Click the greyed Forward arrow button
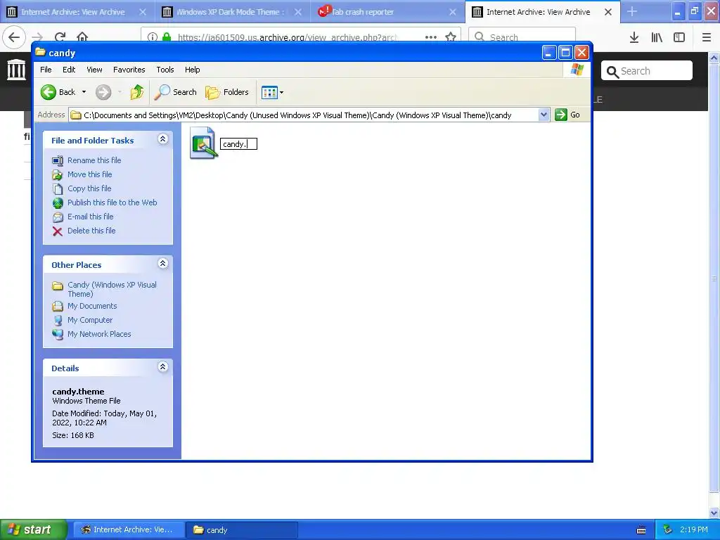Screen dimensions: 720x540 point(103,92)
